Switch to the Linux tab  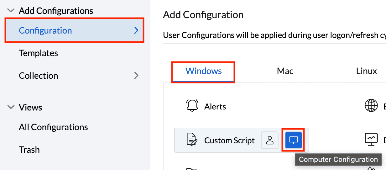pyautogui.click(x=366, y=71)
